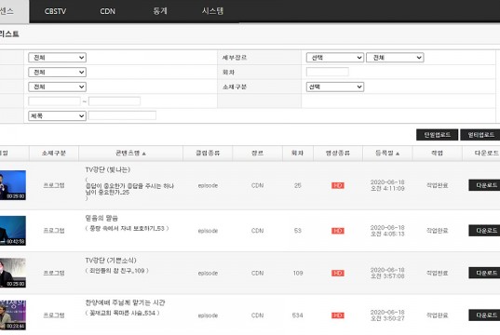Screen dimensions: 500x335
Task: Open the 소재구분 선택 dropdown
Action: point(335,87)
